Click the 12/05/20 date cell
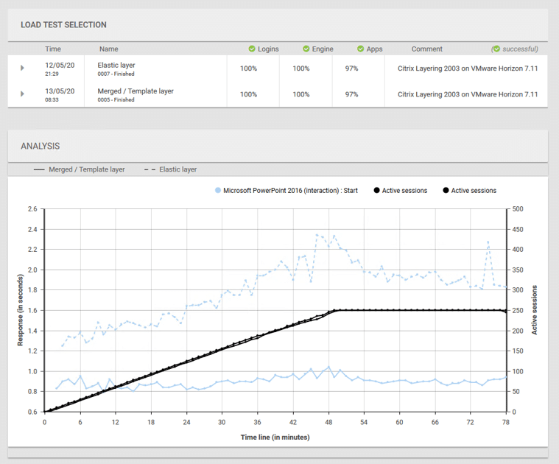This screenshot has height=464, width=559. click(x=60, y=66)
